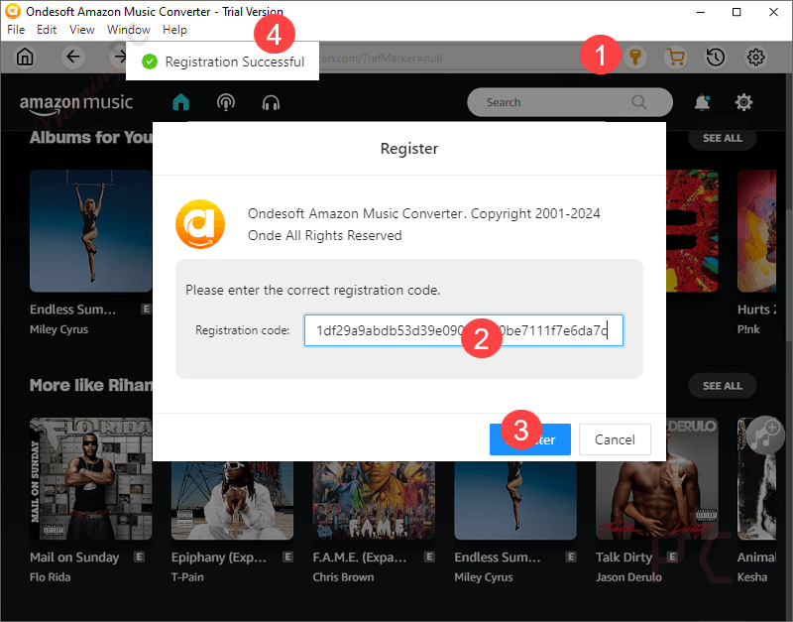Image resolution: width=793 pixels, height=622 pixels.
Task: Open the Home toolbar icon
Action: coord(25,57)
